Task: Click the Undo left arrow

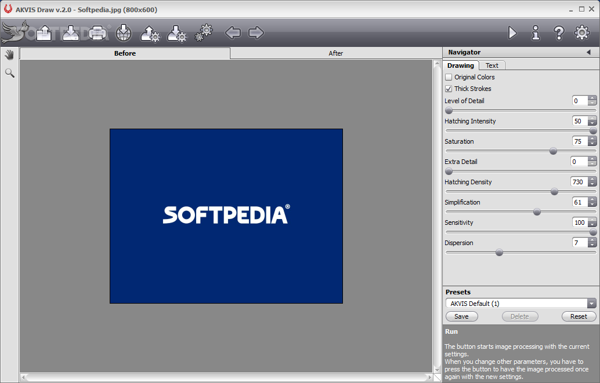Action: pos(233,33)
